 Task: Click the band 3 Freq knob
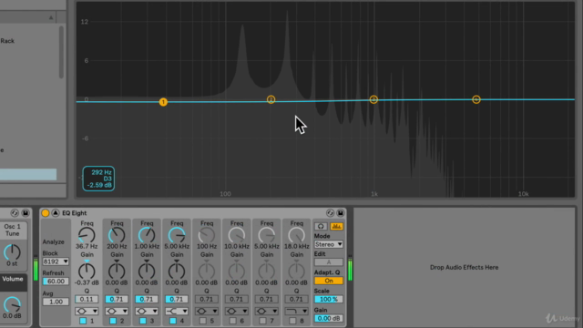pos(147,235)
